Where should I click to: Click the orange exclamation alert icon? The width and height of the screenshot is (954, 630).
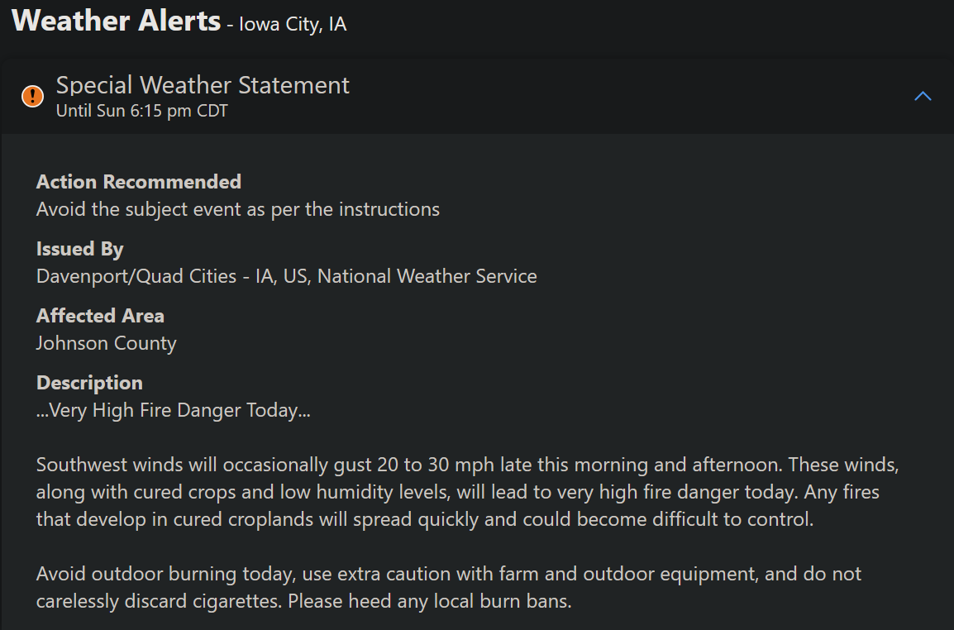pos(32,96)
